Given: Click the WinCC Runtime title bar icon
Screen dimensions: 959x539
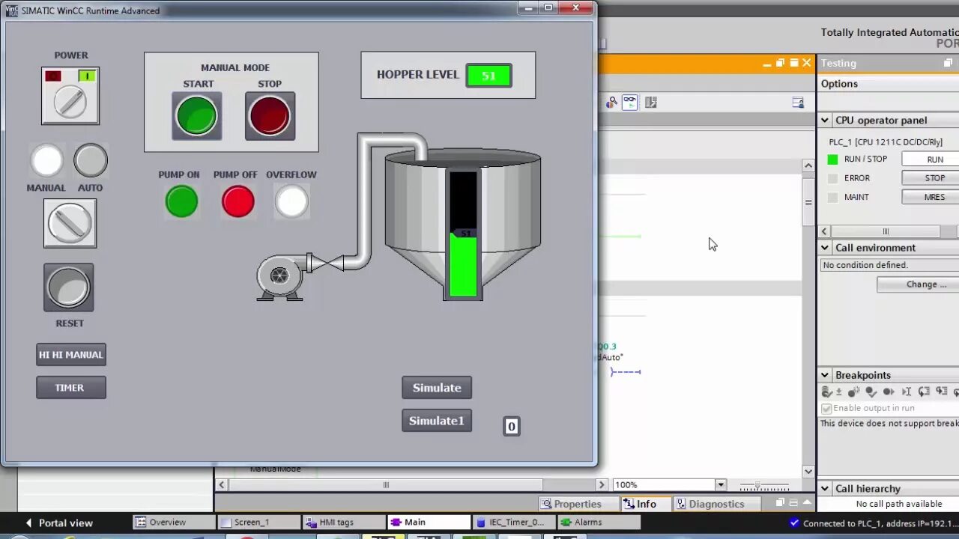Looking at the screenshot, I should (x=12, y=10).
